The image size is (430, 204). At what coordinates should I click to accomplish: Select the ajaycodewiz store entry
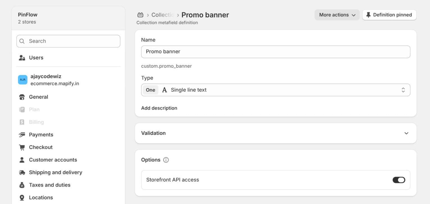coord(68,80)
